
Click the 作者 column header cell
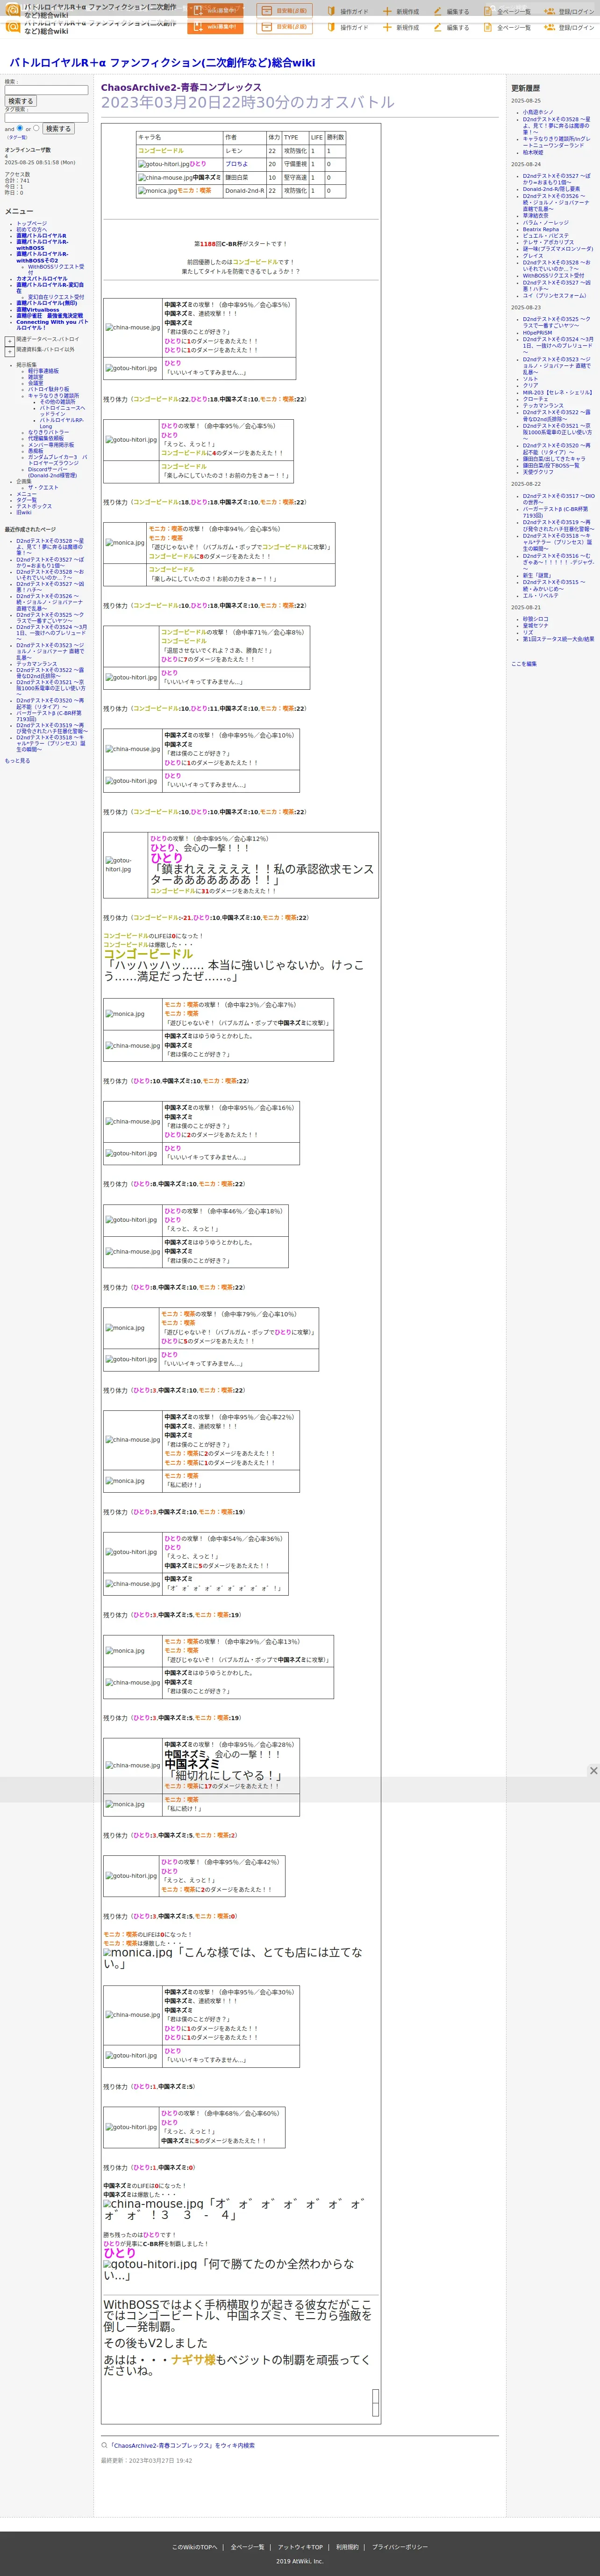(x=243, y=137)
